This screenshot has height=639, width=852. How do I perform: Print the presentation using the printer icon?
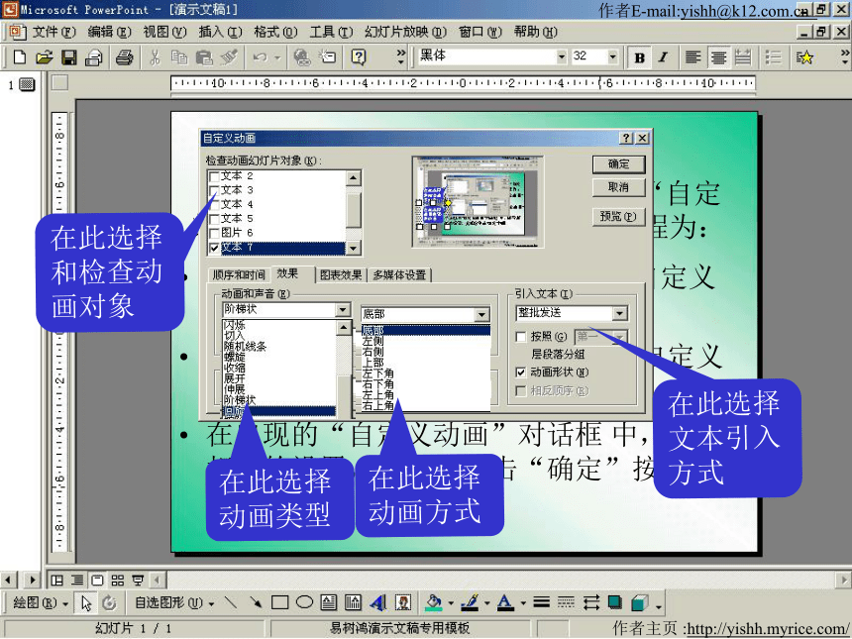point(125,57)
